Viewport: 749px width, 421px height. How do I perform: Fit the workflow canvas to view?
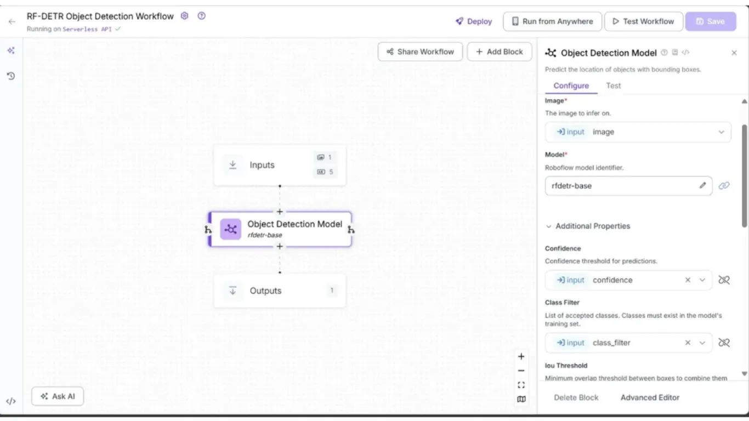point(521,385)
